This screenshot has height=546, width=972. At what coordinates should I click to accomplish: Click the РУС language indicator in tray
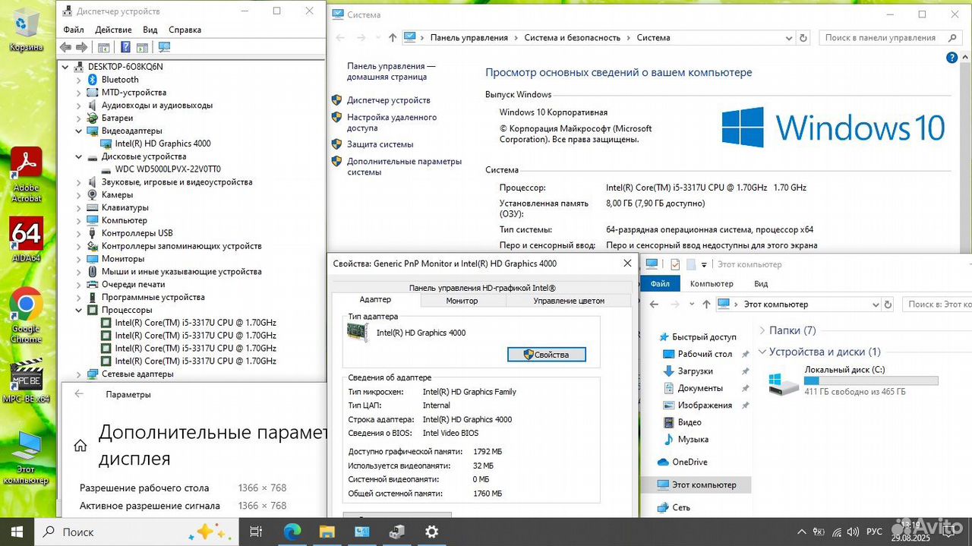(874, 532)
